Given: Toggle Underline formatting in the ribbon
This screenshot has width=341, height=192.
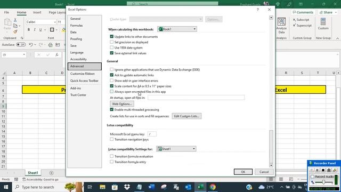Looking at the screenshot, I should [40, 30].
